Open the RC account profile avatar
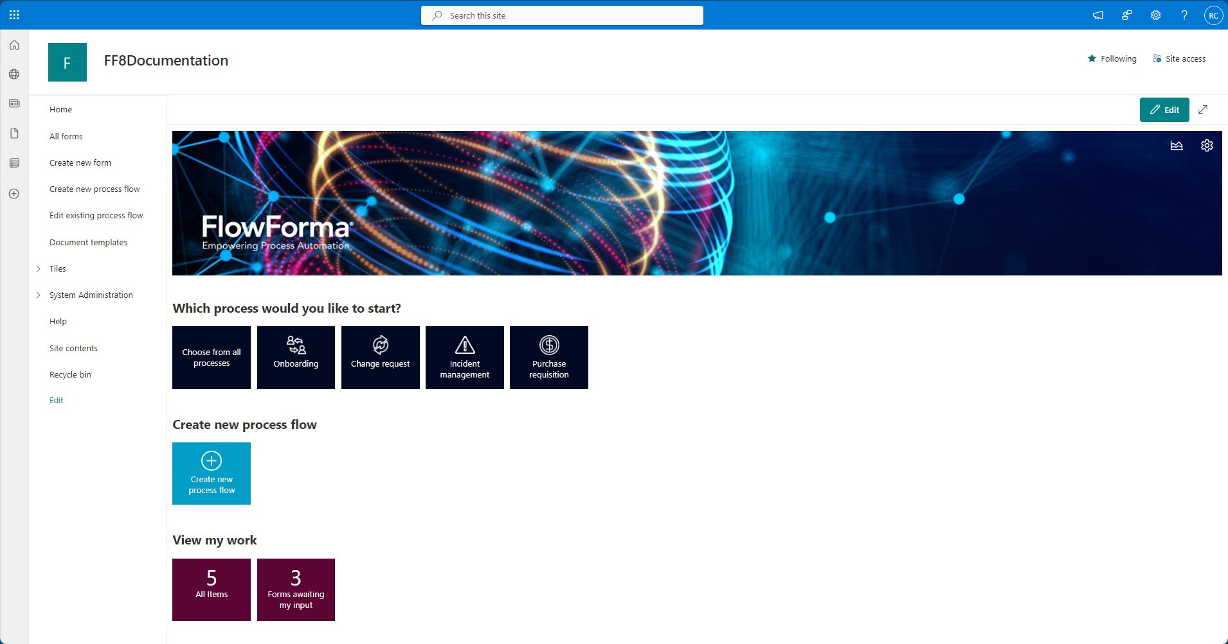This screenshot has height=644, width=1228. (x=1213, y=15)
